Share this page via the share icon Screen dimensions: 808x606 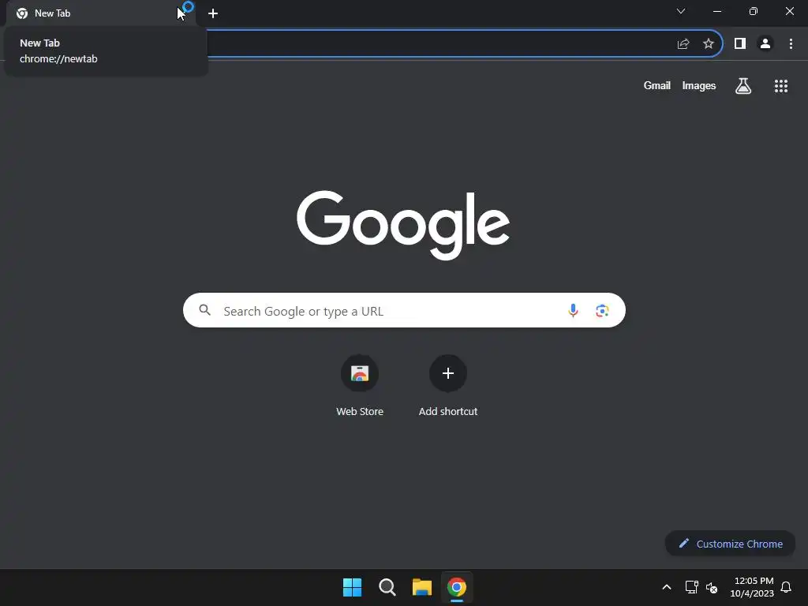(x=683, y=44)
